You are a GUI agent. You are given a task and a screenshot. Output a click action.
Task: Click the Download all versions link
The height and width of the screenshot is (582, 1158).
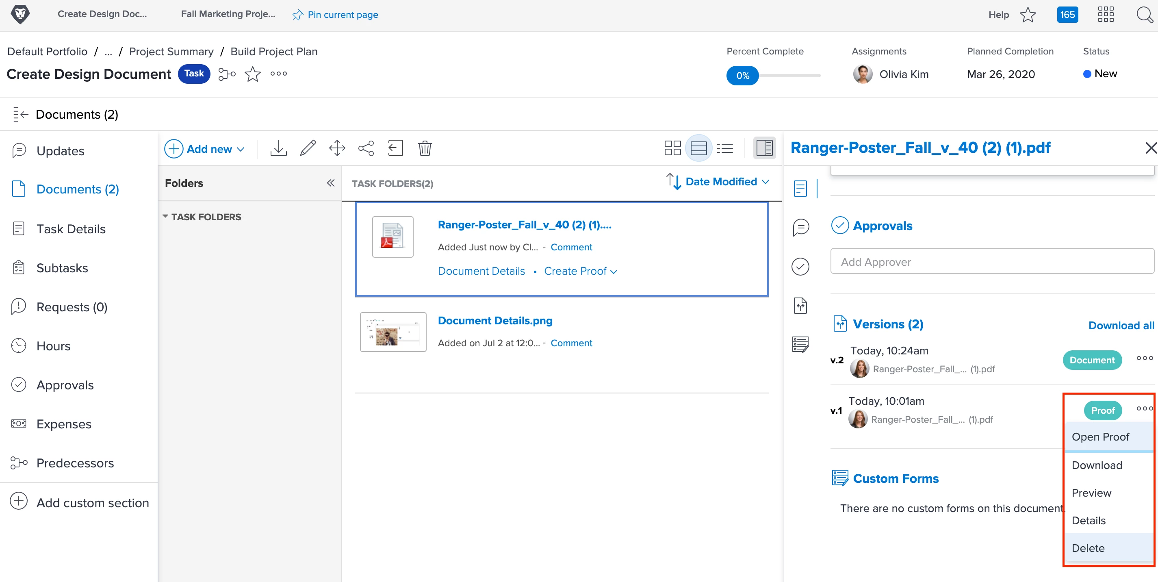pyautogui.click(x=1121, y=325)
